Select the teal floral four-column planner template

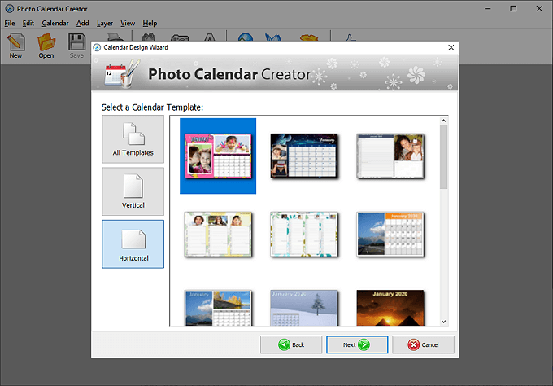point(304,235)
